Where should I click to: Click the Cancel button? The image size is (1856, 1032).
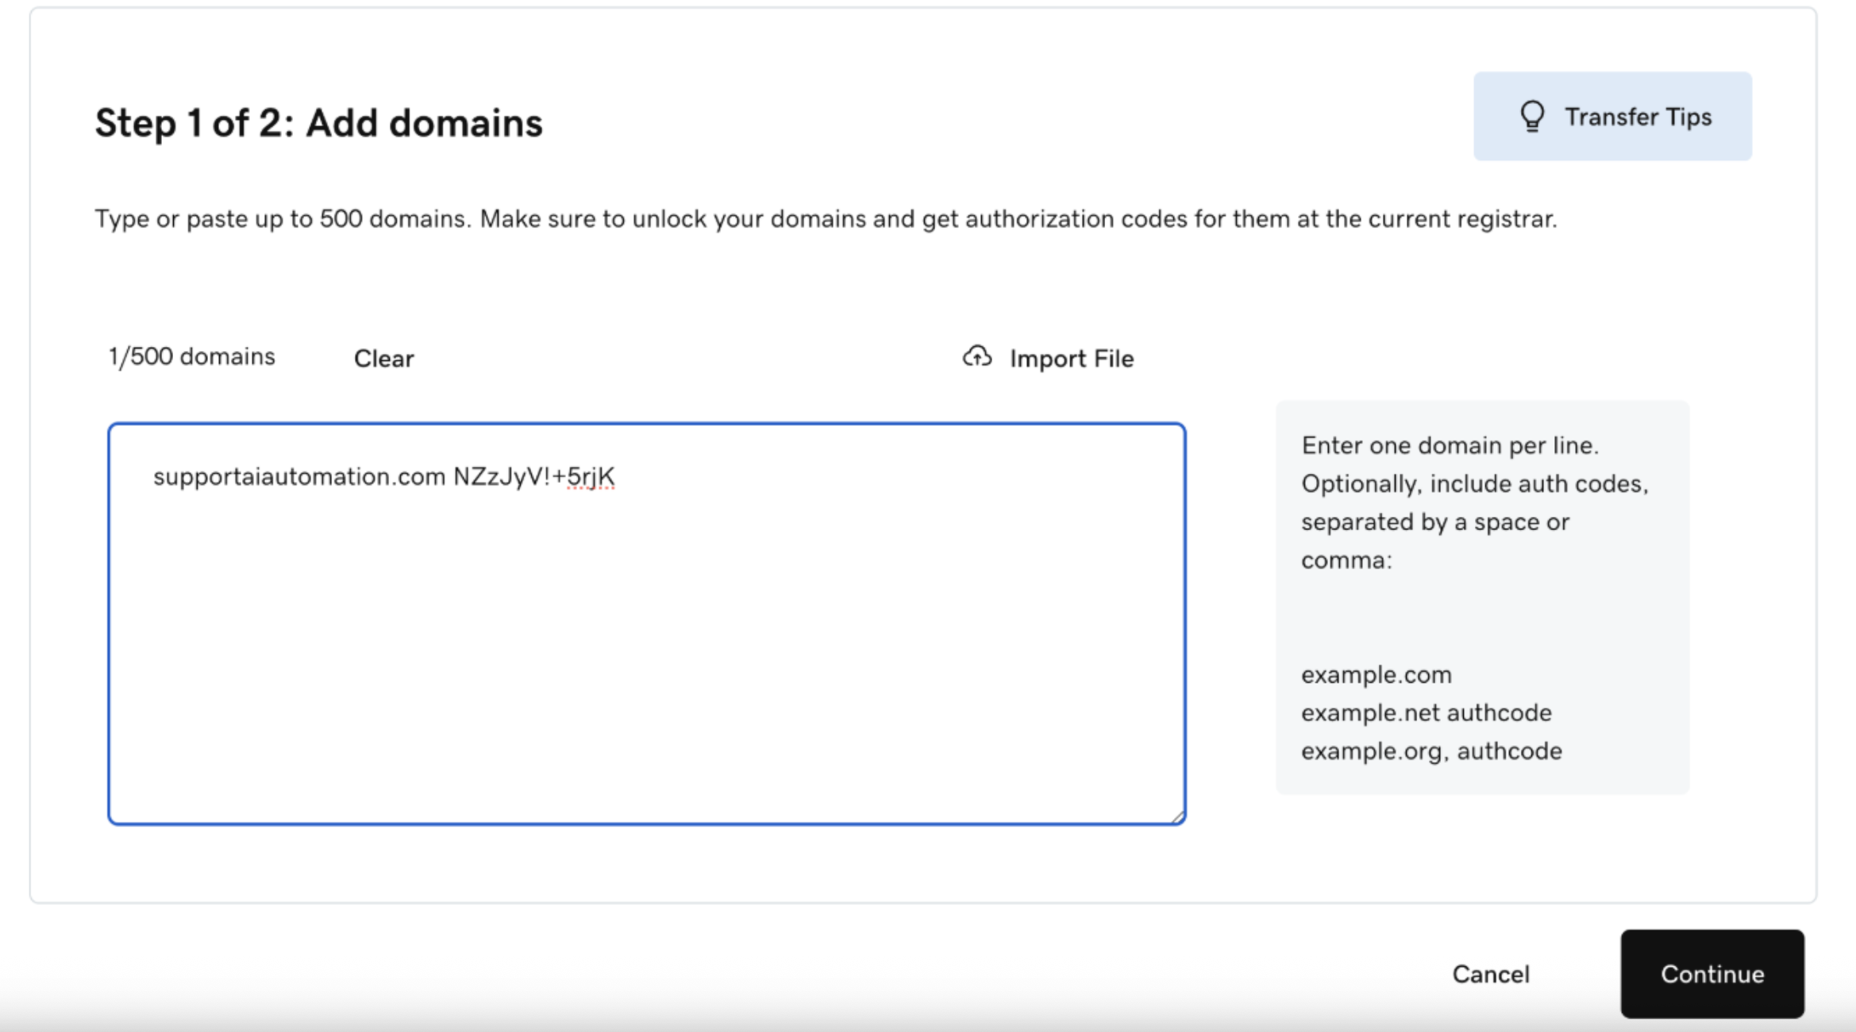(x=1490, y=973)
